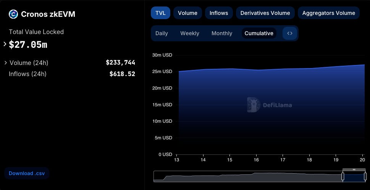370x190 pixels.
Task: Click date 14 on x-axis
Action: pos(203,160)
